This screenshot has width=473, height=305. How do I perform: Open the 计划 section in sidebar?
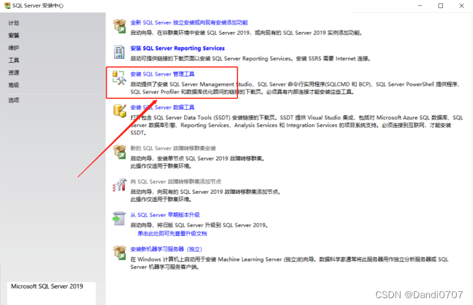(x=14, y=23)
